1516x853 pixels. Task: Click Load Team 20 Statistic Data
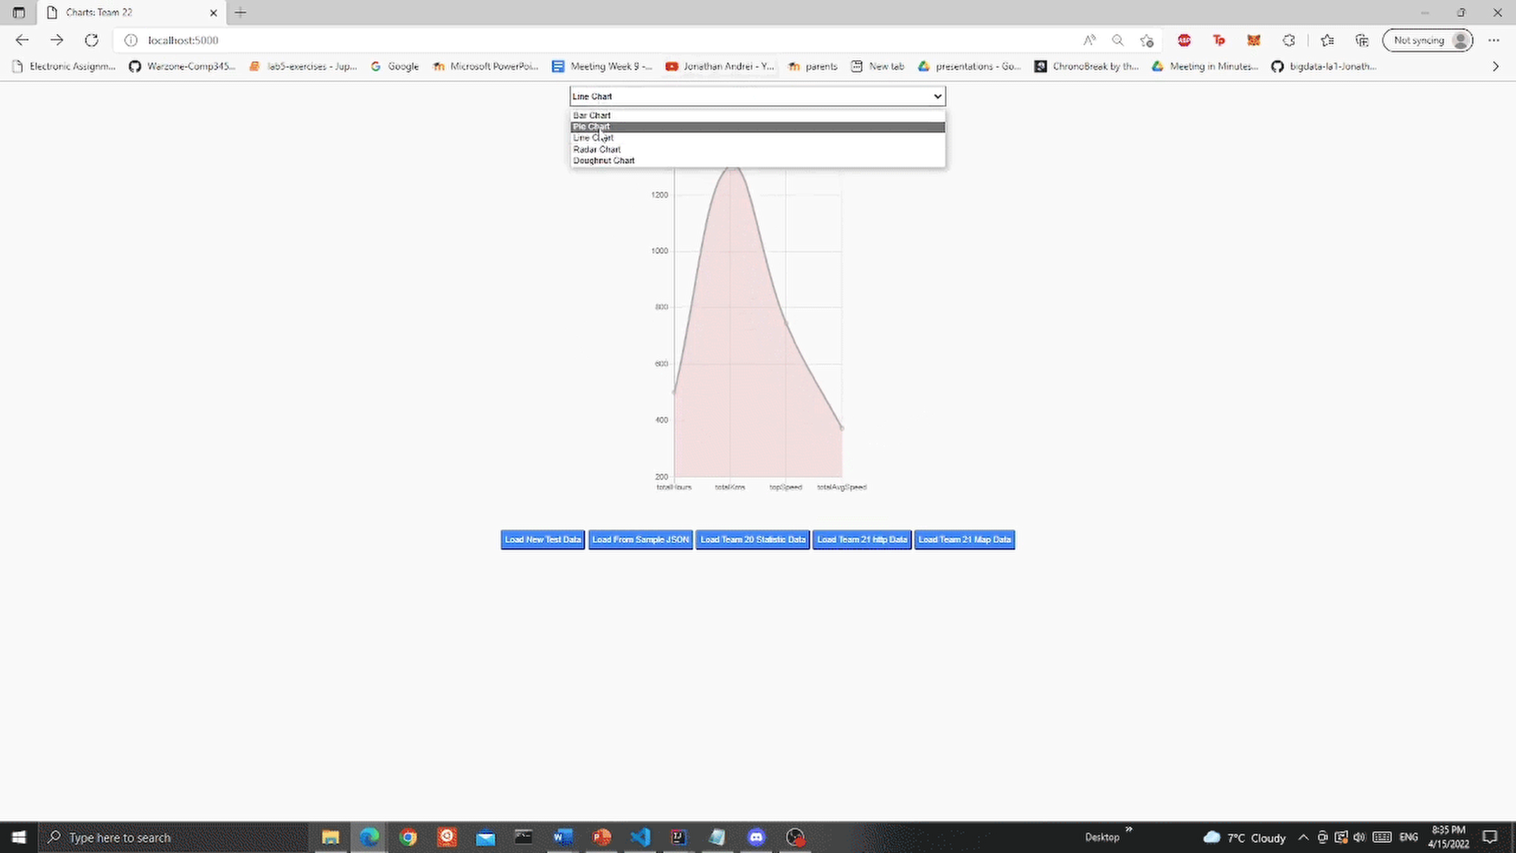point(752,539)
